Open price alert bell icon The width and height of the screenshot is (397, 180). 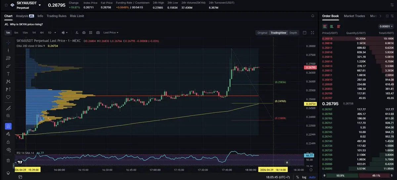click(313, 16)
